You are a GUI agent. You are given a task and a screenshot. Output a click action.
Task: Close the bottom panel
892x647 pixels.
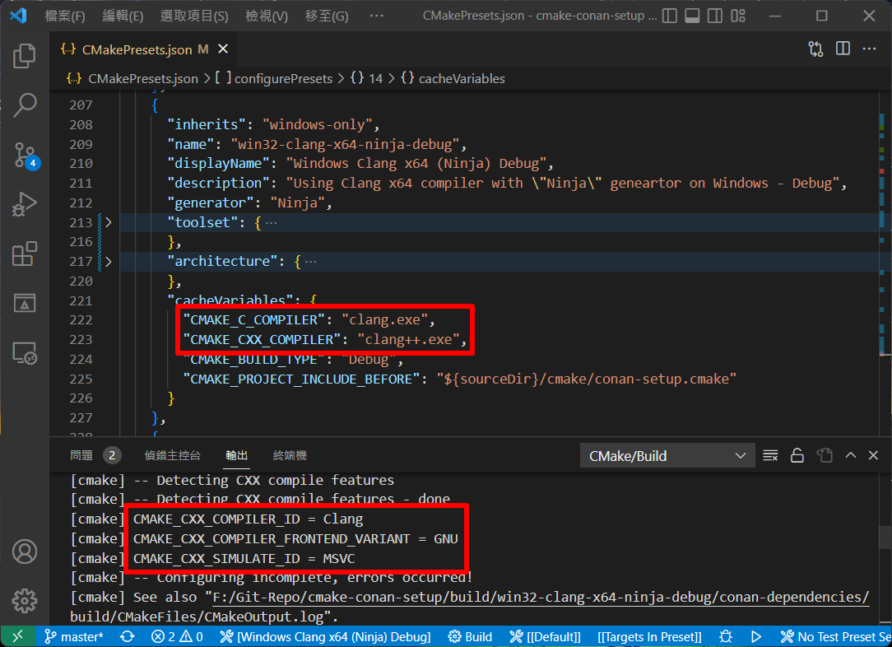[873, 455]
